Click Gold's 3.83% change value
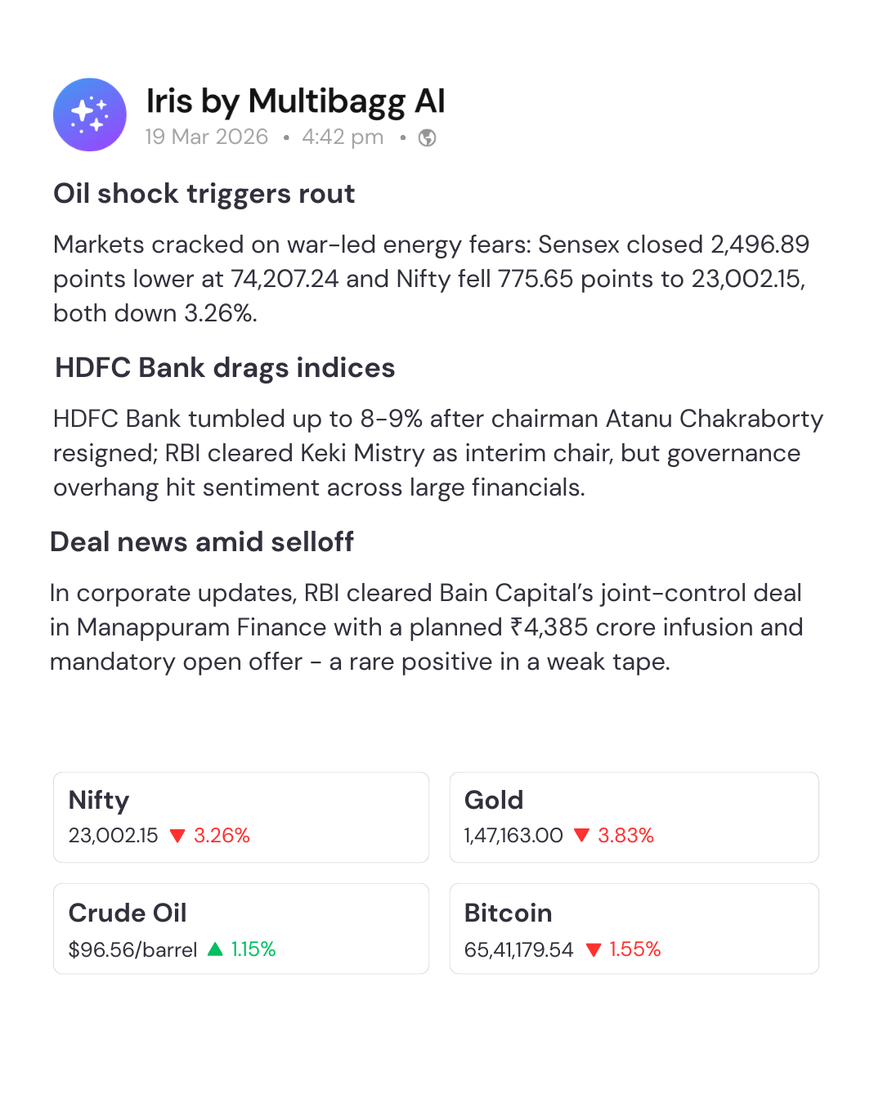The height and width of the screenshot is (1104, 883). tap(625, 836)
